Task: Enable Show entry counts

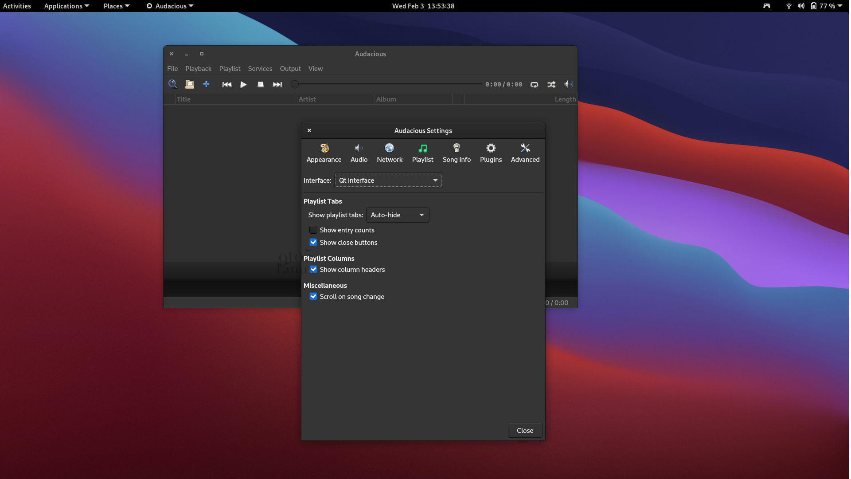Action: point(313,230)
